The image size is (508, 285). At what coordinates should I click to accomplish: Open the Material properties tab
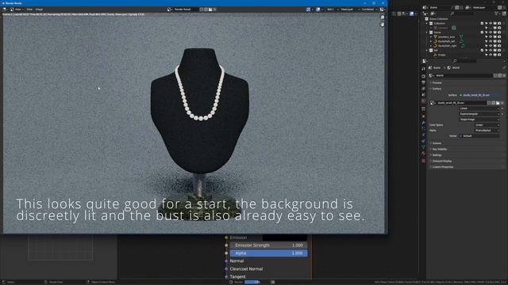423,154
